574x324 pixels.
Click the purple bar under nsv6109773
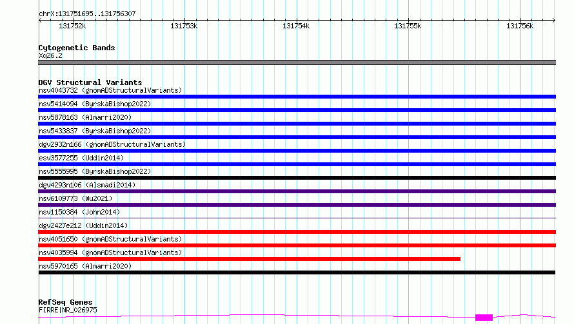pyautogui.click(x=297, y=205)
